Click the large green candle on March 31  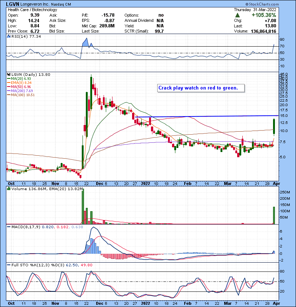click(274, 126)
